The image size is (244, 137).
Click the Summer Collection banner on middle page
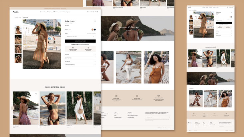tap(137, 29)
